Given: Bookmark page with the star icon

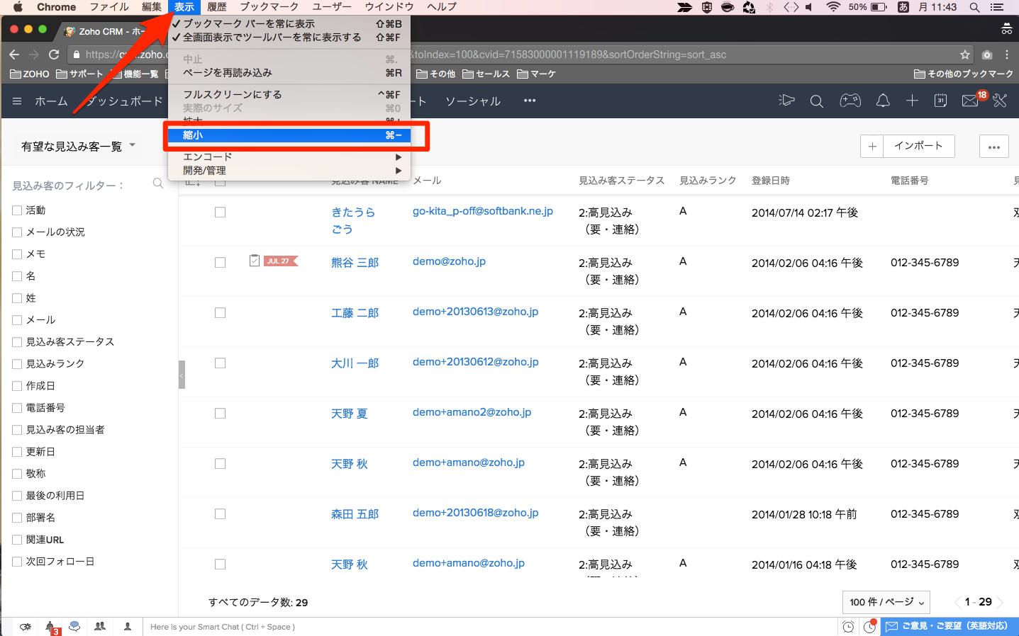Looking at the screenshot, I should point(964,55).
